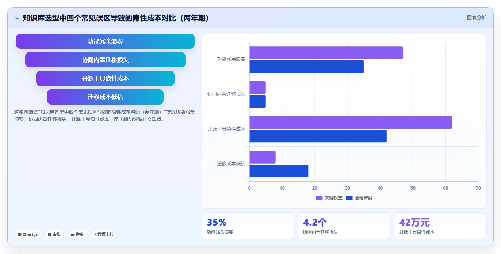501x254 pixels.
Task: Click the 42万元 开源工具隐性成本 data card
Action: [x=440, y=226]
